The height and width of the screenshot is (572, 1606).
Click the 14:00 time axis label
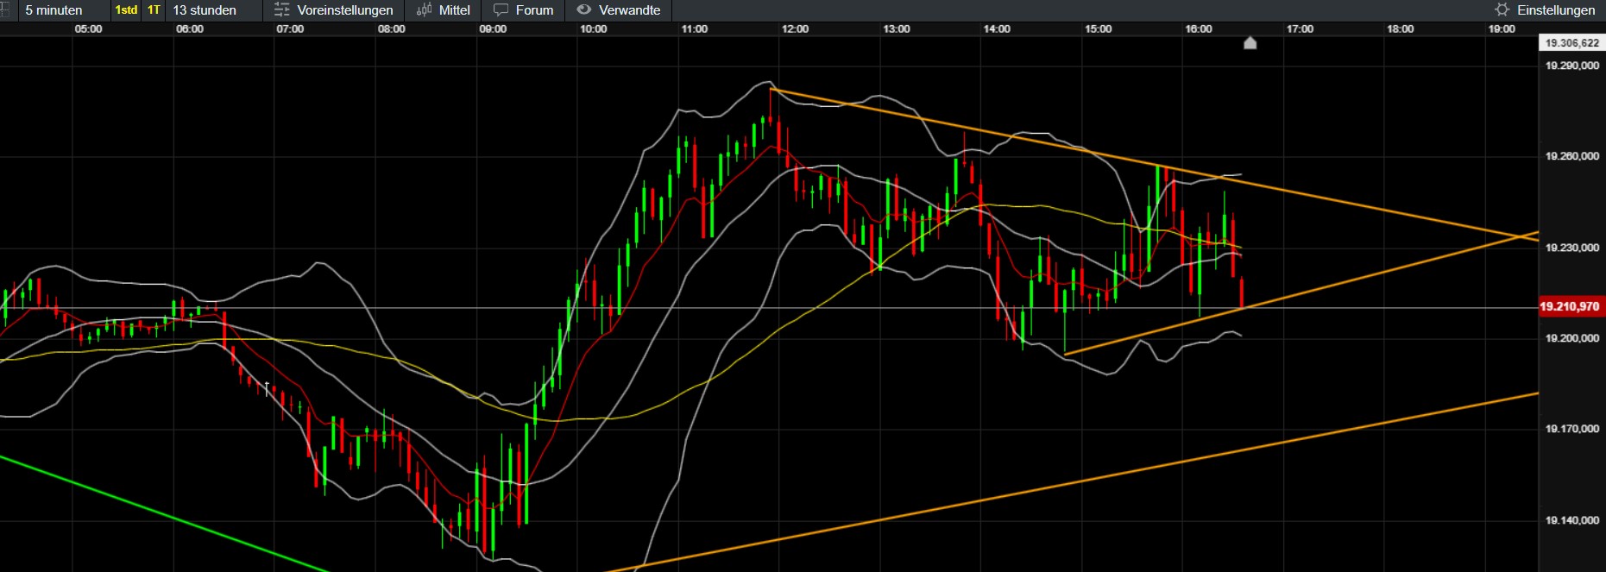[x=997, y=29]
